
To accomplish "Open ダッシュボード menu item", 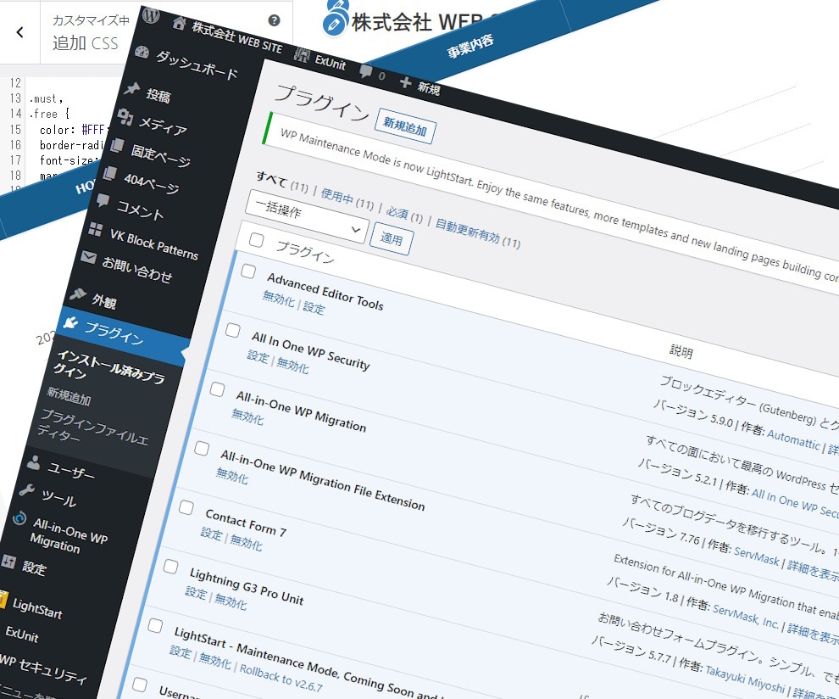I will [197, 66].
